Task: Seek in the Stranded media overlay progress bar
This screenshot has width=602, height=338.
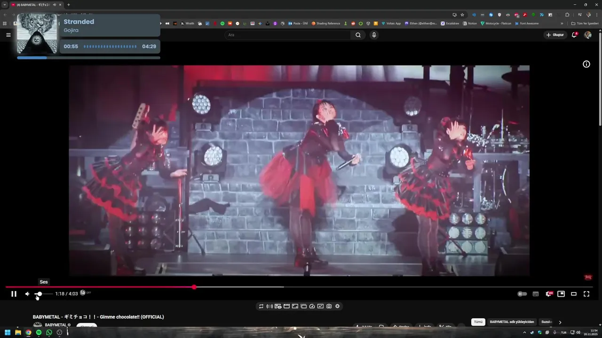Action: coord(88,58)
